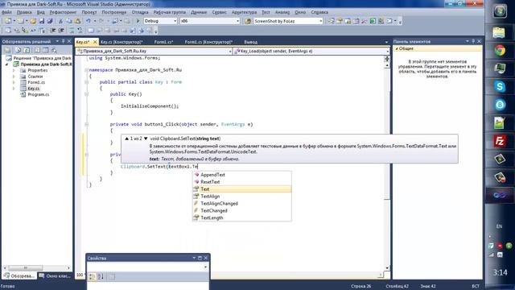
Task: Expand the Ссылки node in the solution tree
Action: click(14, 77)
